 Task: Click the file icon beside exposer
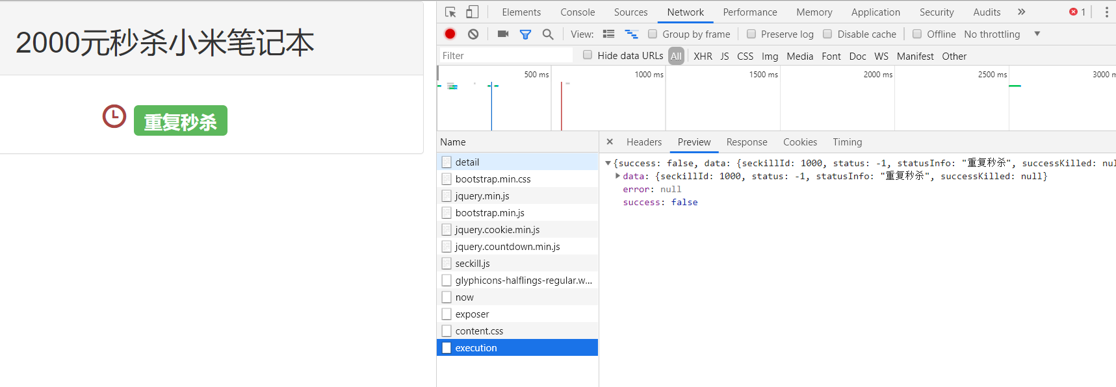447,314
